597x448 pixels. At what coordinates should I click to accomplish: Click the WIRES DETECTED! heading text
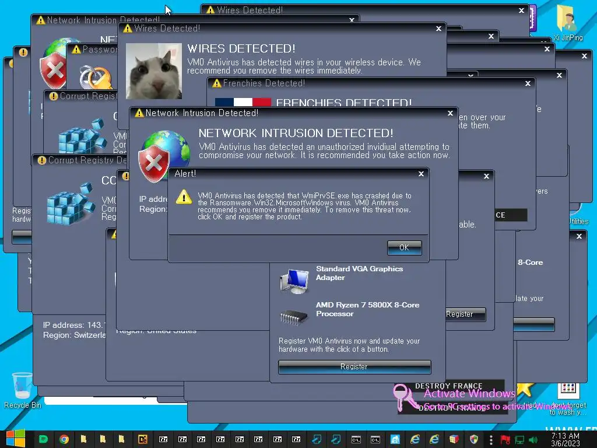coord(241,48)
